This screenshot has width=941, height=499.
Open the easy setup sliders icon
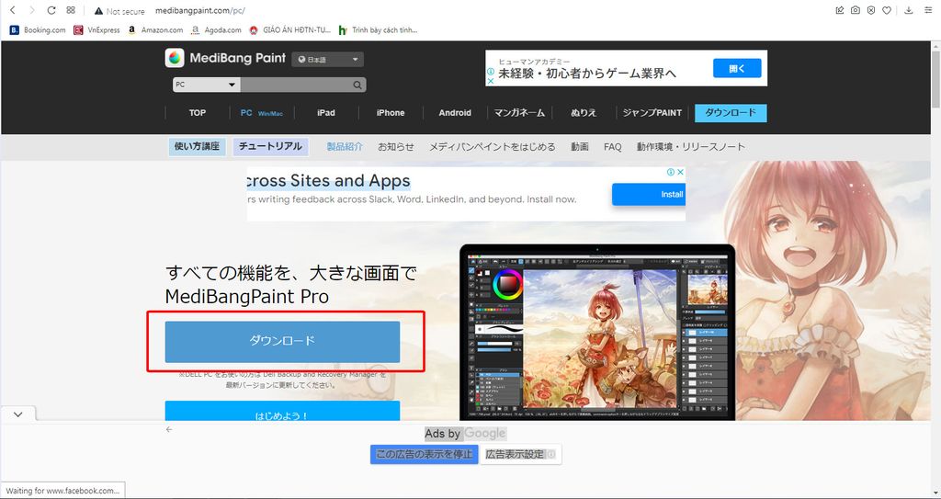[x=928, y=10]
